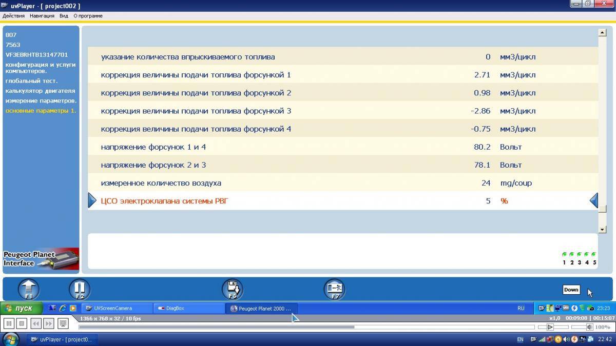Image resolution: width=616 pixels, height=346 pixels.
Task: Adjust the playback speed slider
Action: click(550, 327)
